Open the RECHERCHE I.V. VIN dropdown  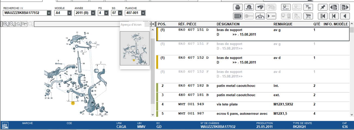[49, 13]
